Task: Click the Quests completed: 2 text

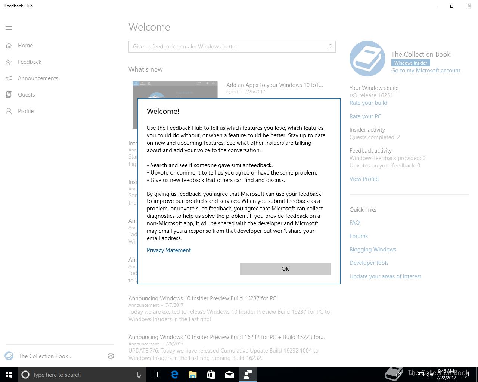Action: tap(375, 137)
